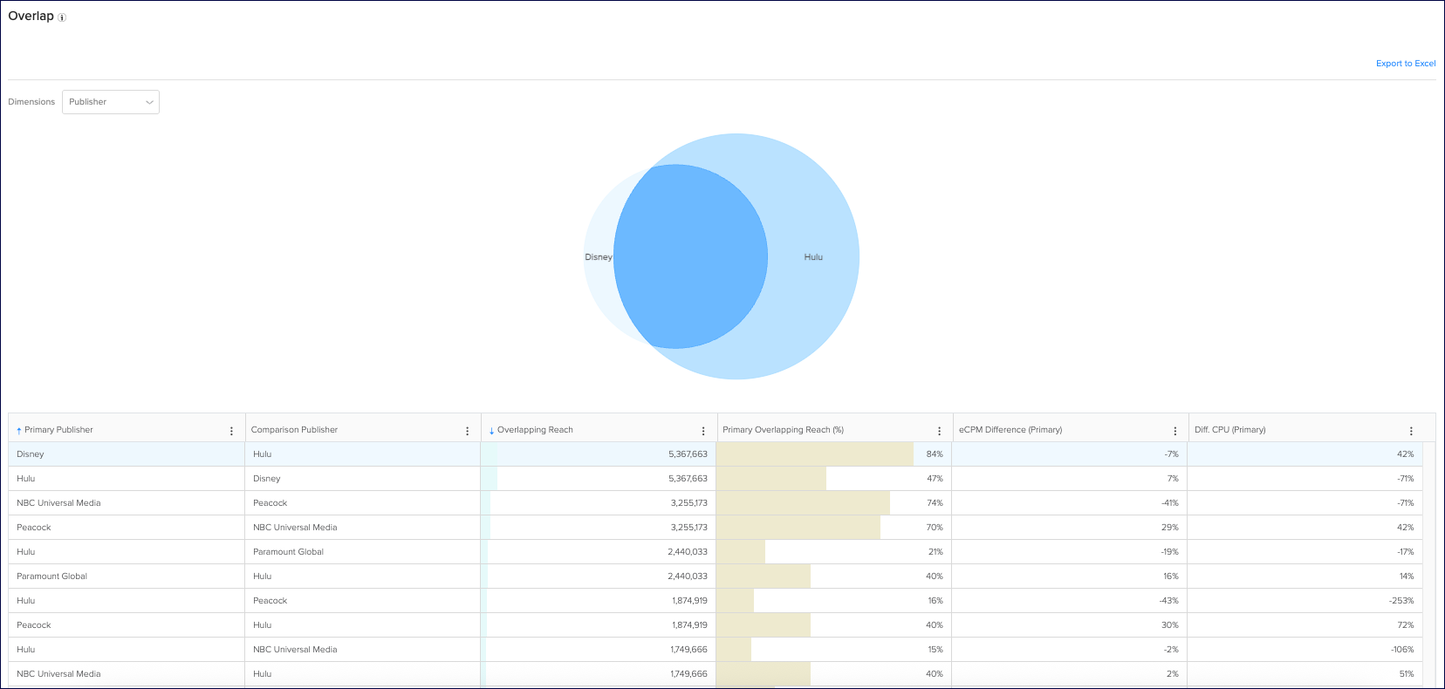The height and width of the screenshot is (689, 1445).
Task: Open Comparison Publisher column options menu
Action: tap(468, 431)
